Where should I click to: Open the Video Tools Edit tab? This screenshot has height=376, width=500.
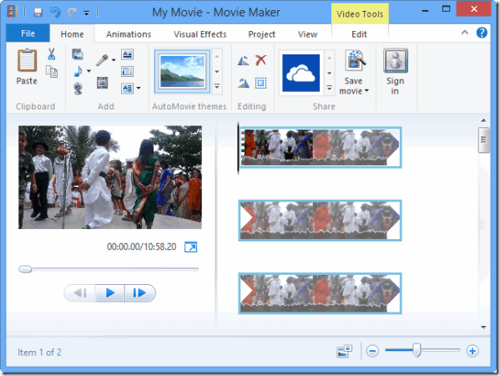(359, 34)
